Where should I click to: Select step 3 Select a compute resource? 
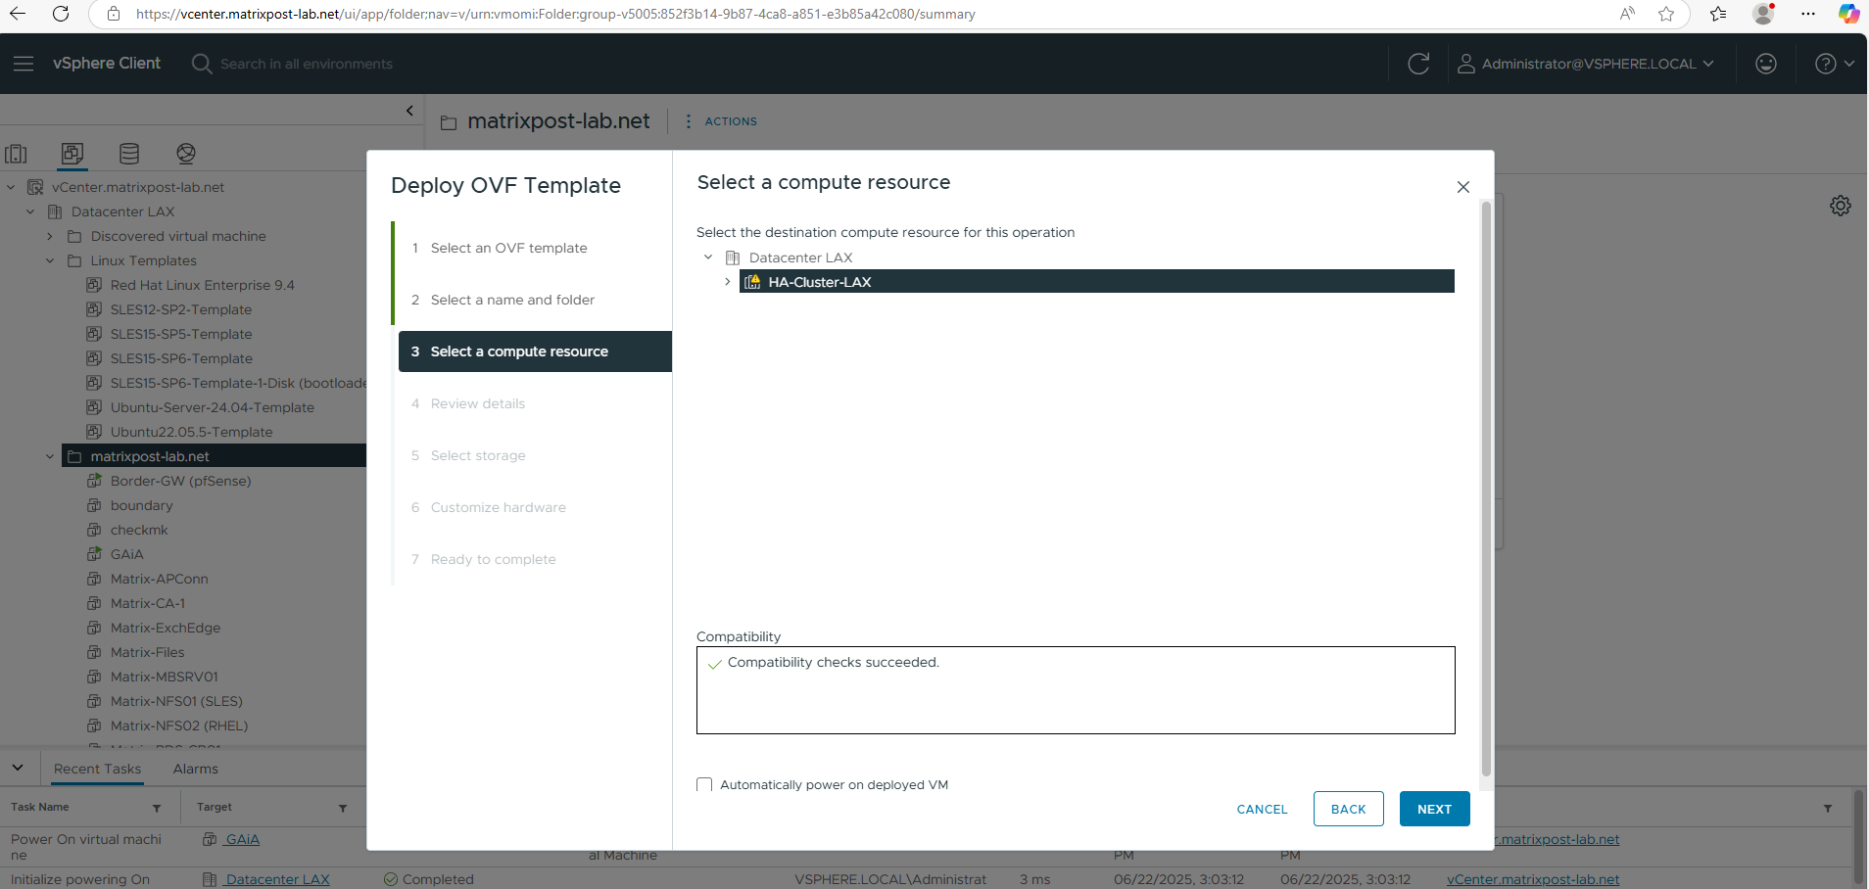(535, 351)
